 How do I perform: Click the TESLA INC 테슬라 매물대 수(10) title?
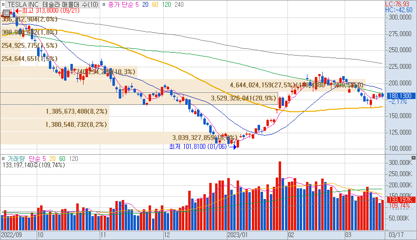(53, 4)
